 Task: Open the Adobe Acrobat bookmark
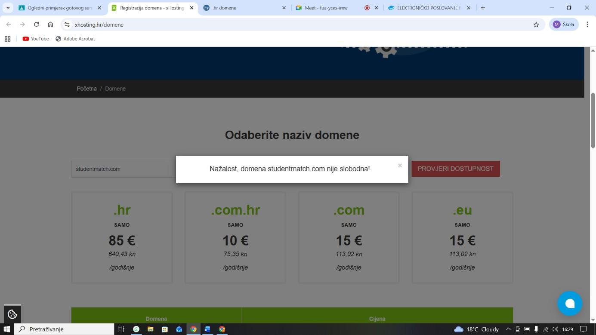click(x=75, y=39)
